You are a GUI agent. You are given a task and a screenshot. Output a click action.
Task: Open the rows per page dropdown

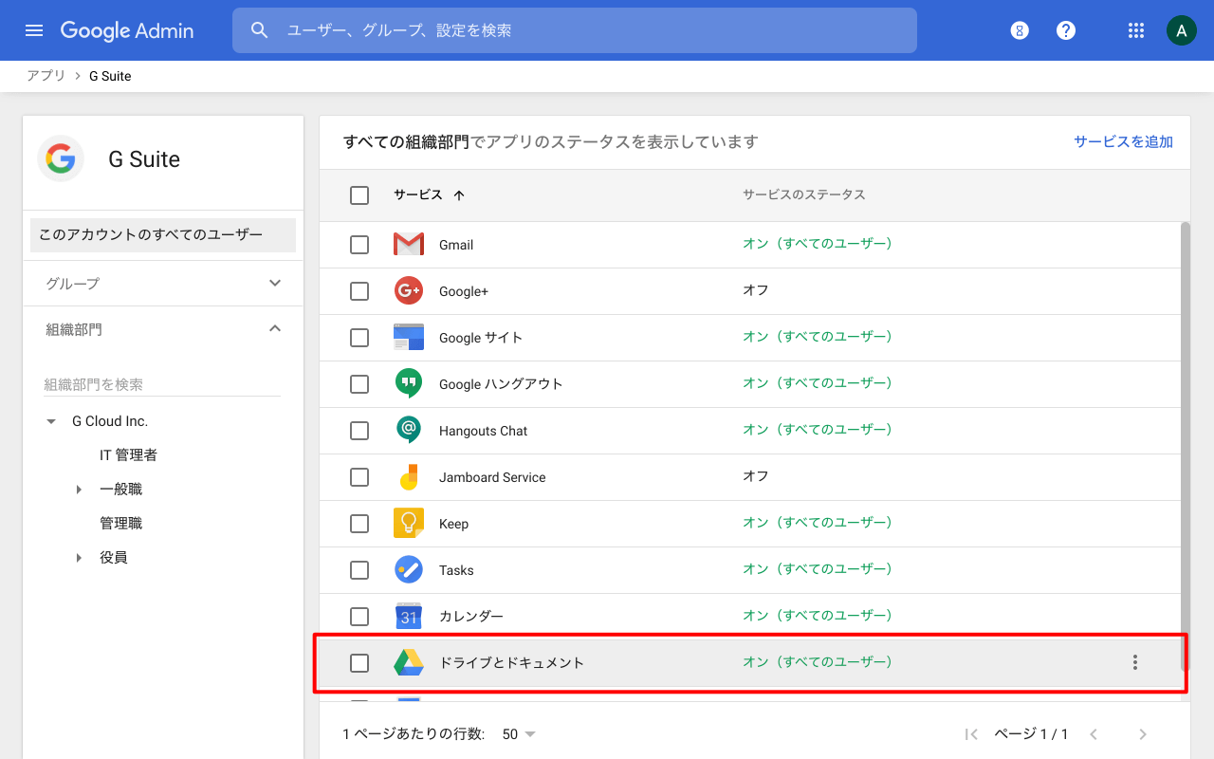520,734
